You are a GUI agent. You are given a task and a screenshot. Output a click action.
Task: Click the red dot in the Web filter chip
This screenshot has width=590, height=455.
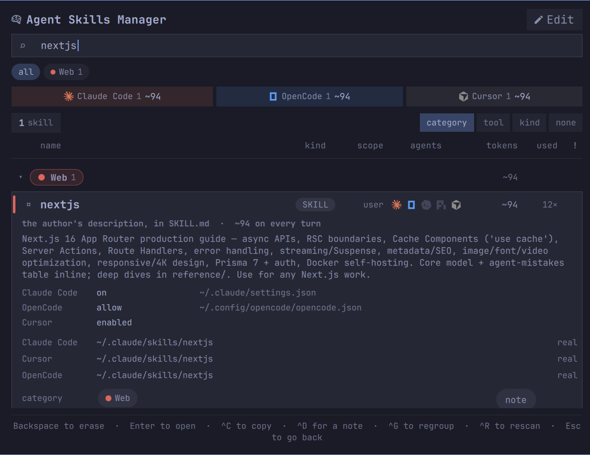(x=53, y=72)
